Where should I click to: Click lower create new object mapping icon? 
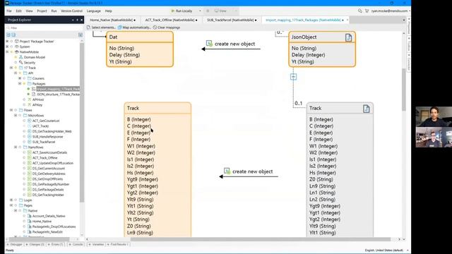tap(227, 171)
